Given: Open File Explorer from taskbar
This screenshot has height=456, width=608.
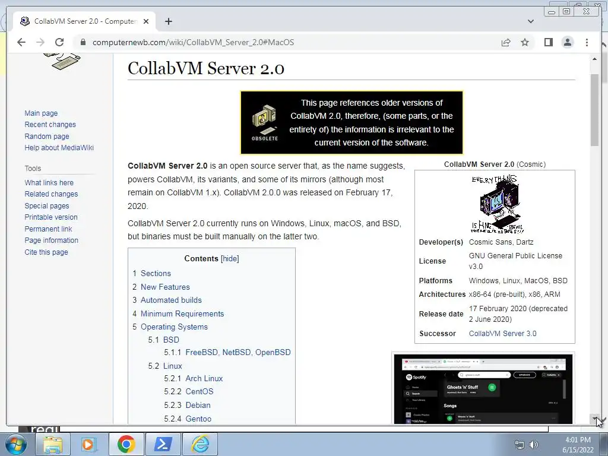Looking at the screenshot, I should tap(53, 444).
